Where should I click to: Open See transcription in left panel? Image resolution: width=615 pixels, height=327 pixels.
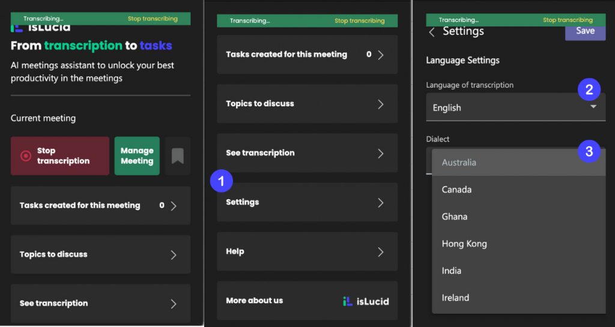100,303
